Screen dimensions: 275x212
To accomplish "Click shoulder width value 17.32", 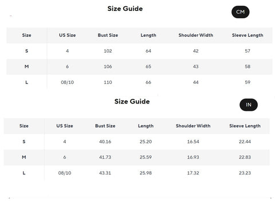I will (193, 173).
